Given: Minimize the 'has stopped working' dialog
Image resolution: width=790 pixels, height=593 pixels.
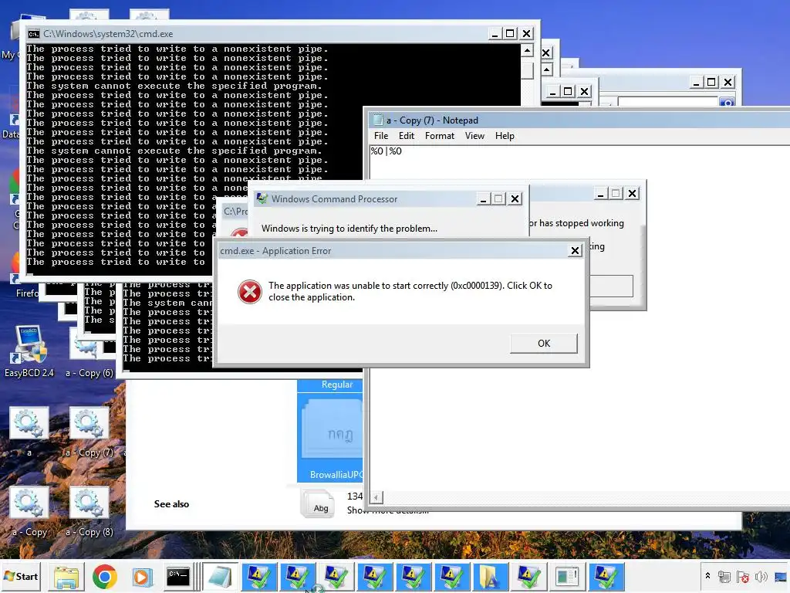Looking at the screenshot, I should click(600, 194).
